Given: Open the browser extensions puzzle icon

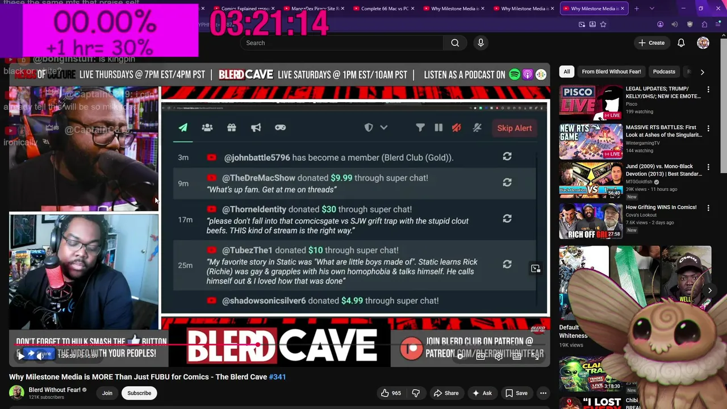Looking at the screenshot, I should [x=704, y=24].
